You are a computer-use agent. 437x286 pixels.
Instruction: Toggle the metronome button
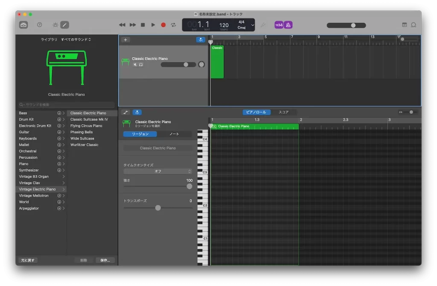[288, 25]
